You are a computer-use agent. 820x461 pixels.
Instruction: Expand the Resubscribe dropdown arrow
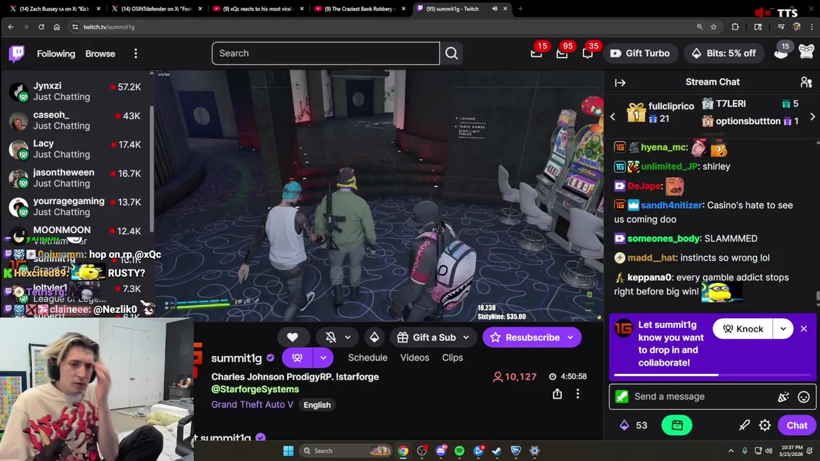click(x=570, y=337)
